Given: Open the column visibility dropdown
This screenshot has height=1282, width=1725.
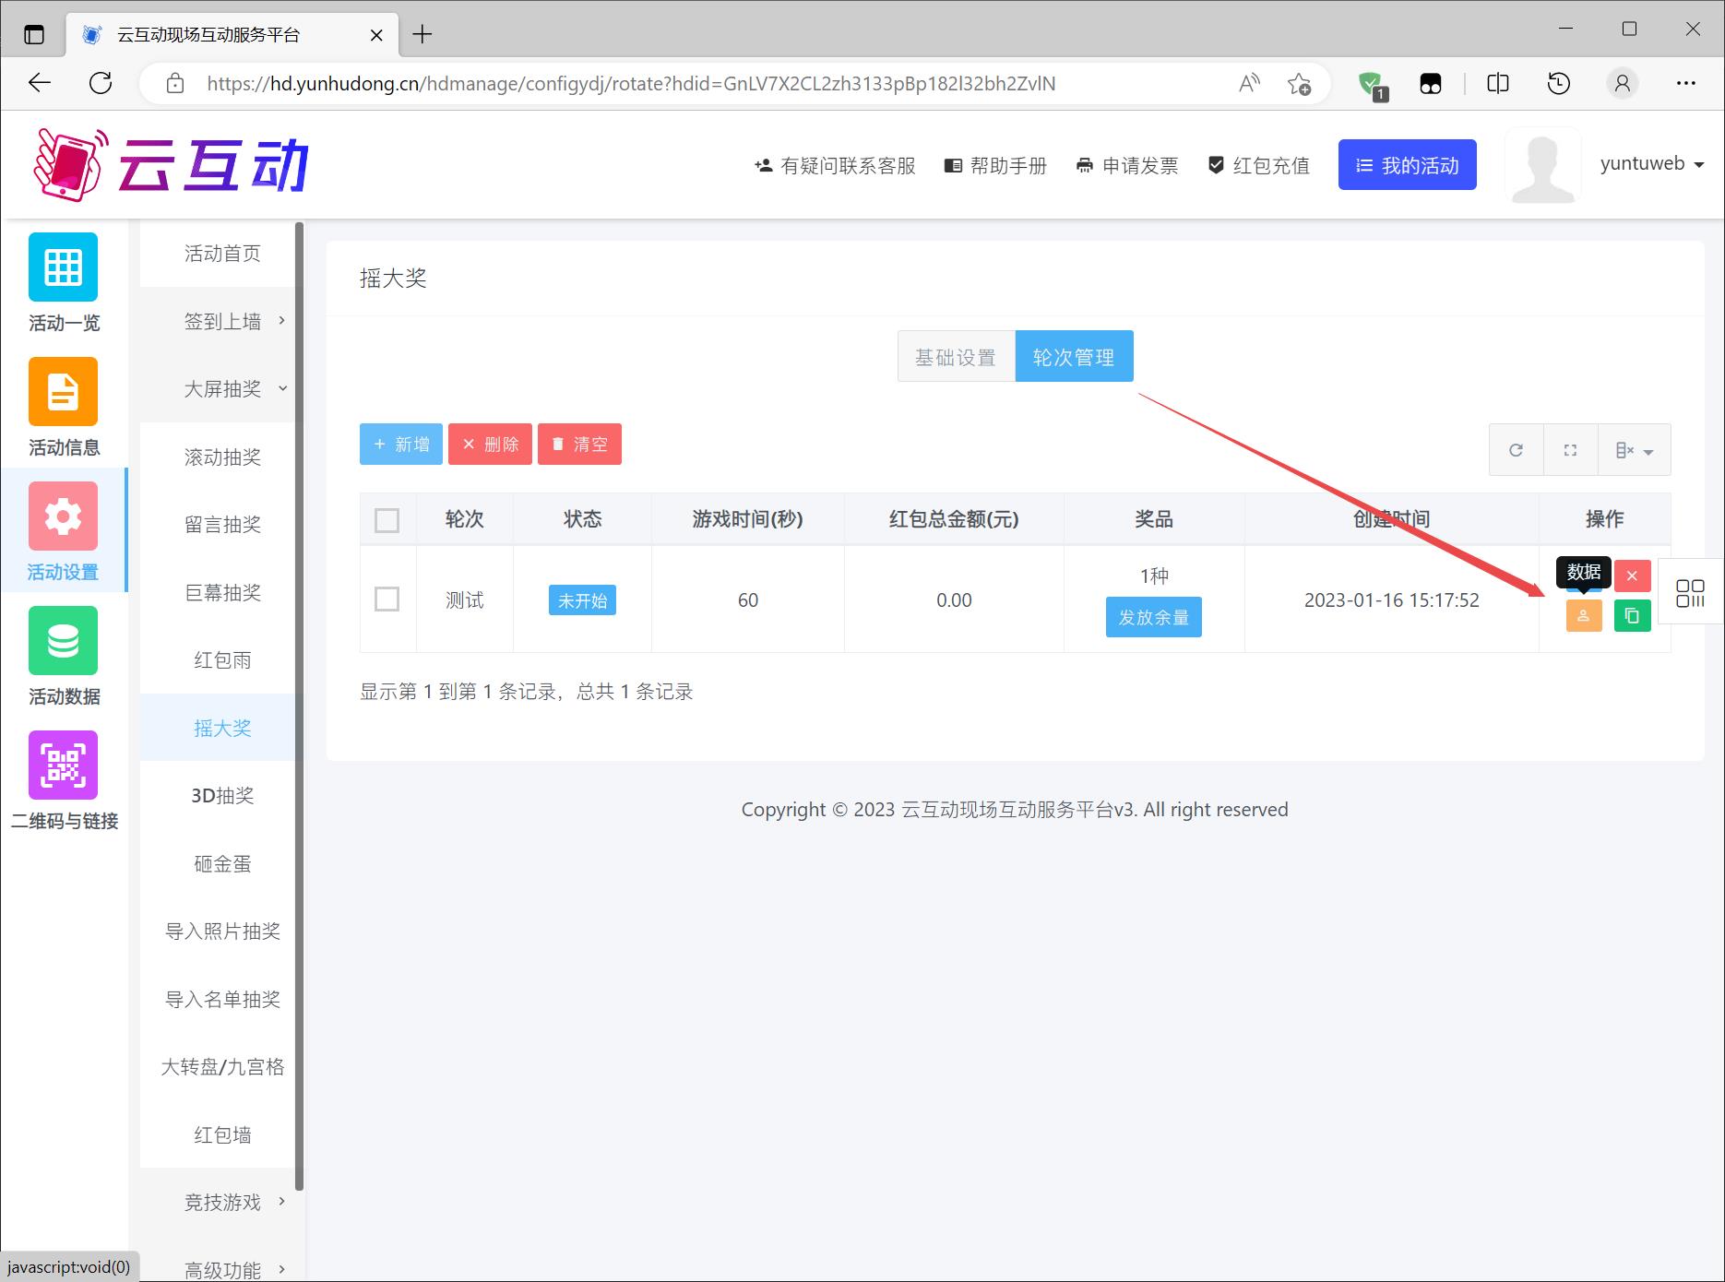Looking at the screenshot, I should point(1634,450).
